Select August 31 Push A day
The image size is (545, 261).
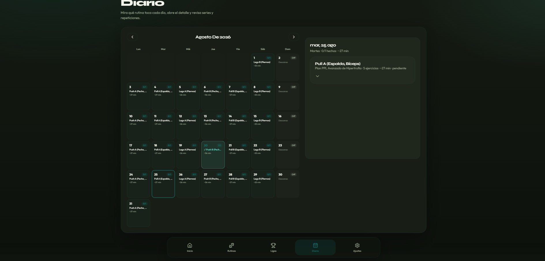point(138,213)
